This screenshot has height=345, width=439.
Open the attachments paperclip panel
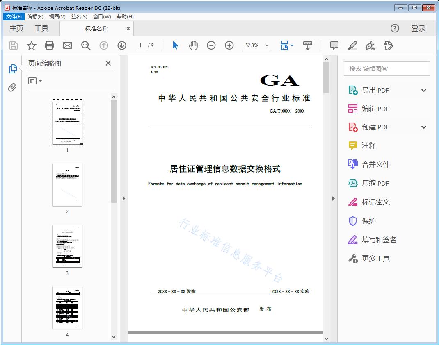(x=12, y=87)
